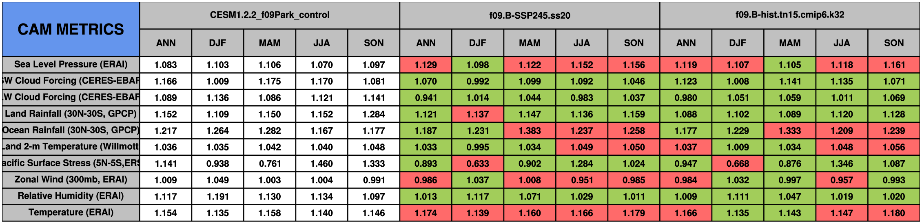The image size is (922, 224).
Task: Click SON header under f09.B-hist.tn15.cmip6.k32
Action: pos(893,43)
